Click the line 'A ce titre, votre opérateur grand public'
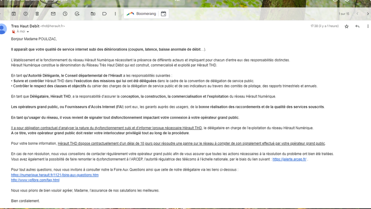This screenshot has height=209, width=371. point(100,133)
